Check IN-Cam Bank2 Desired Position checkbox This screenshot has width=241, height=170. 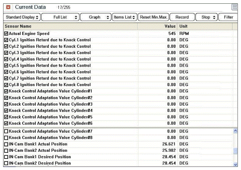6,163
